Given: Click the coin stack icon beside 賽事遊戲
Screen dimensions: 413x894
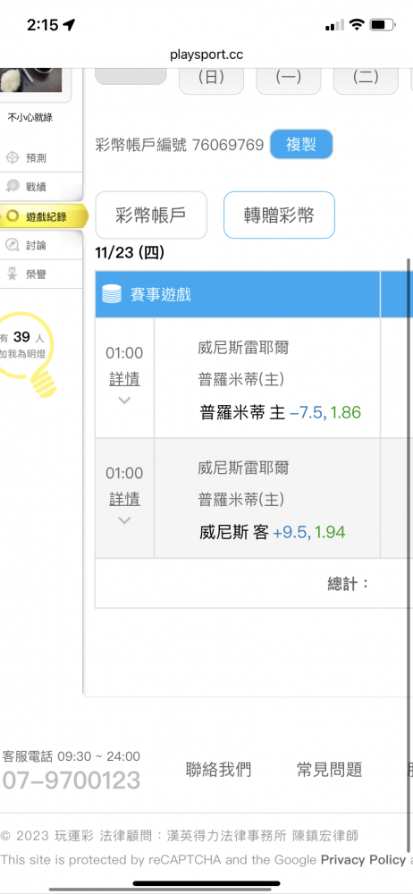Looking at the screenshot, I should (112, 294).
